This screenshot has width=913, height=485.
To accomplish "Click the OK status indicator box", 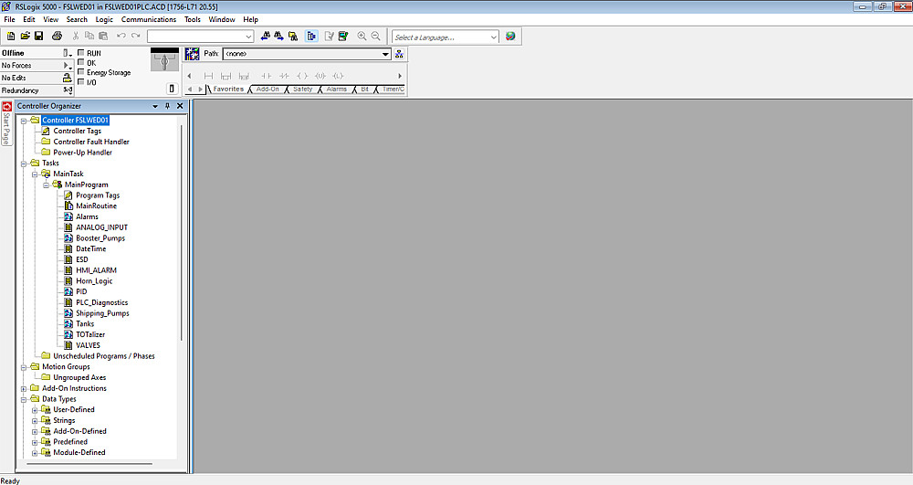I will (x=81, y=62).
